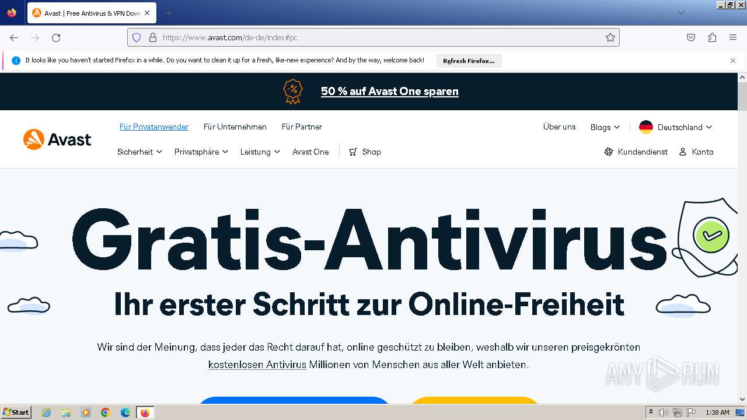Open Action Center flag icon
747x420 pixels.
point(692,412)
